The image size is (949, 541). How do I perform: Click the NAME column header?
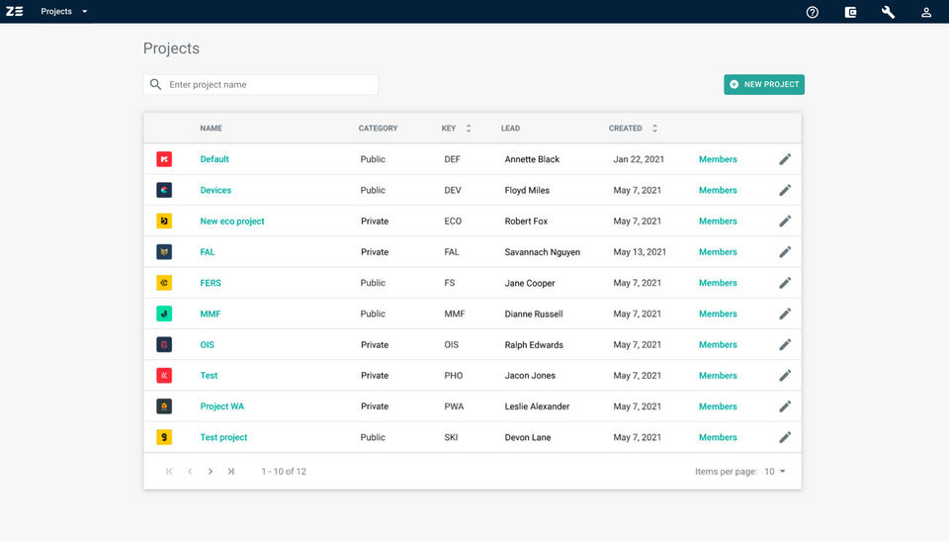pos(212,129)
